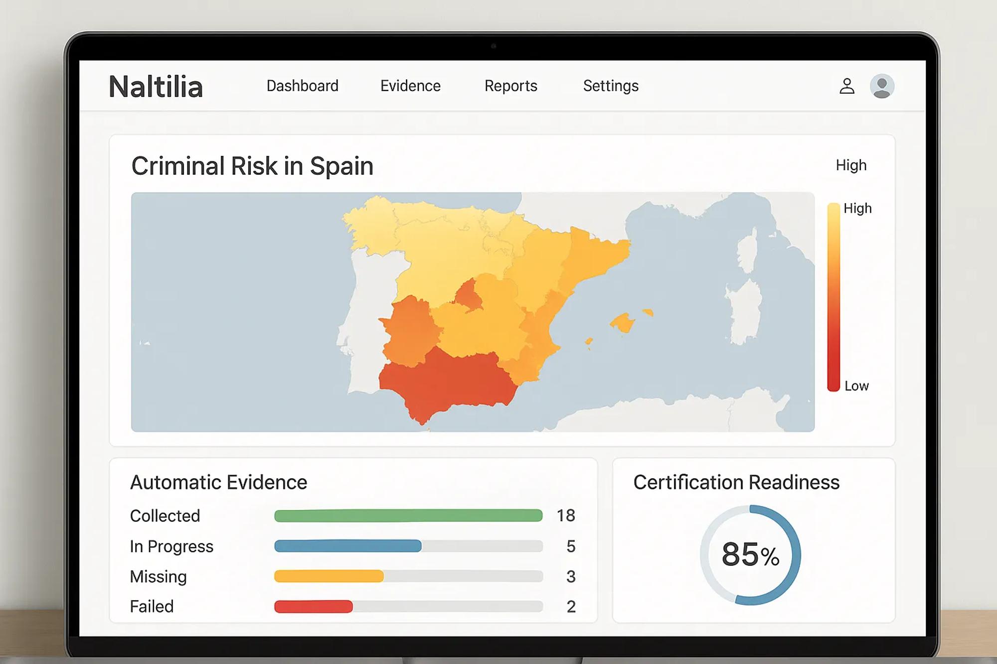
Task: Open the Settings menu item
Action: (x=611, y=86)
